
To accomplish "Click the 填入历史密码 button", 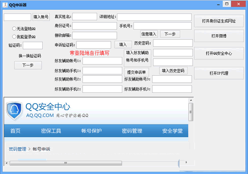I will 173,71.
